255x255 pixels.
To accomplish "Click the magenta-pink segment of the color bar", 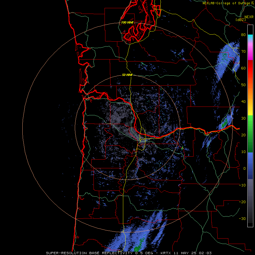I will tap(250, 52).
